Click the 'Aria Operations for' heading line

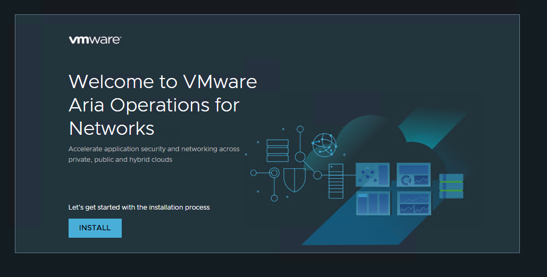[x=154, y=105]
